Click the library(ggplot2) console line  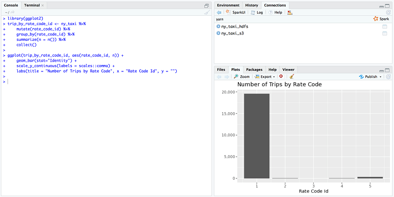(x=26, y=18)
